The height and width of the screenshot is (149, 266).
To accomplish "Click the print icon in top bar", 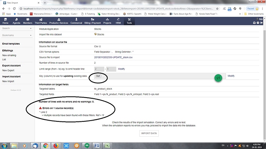I will pos(254,23).
